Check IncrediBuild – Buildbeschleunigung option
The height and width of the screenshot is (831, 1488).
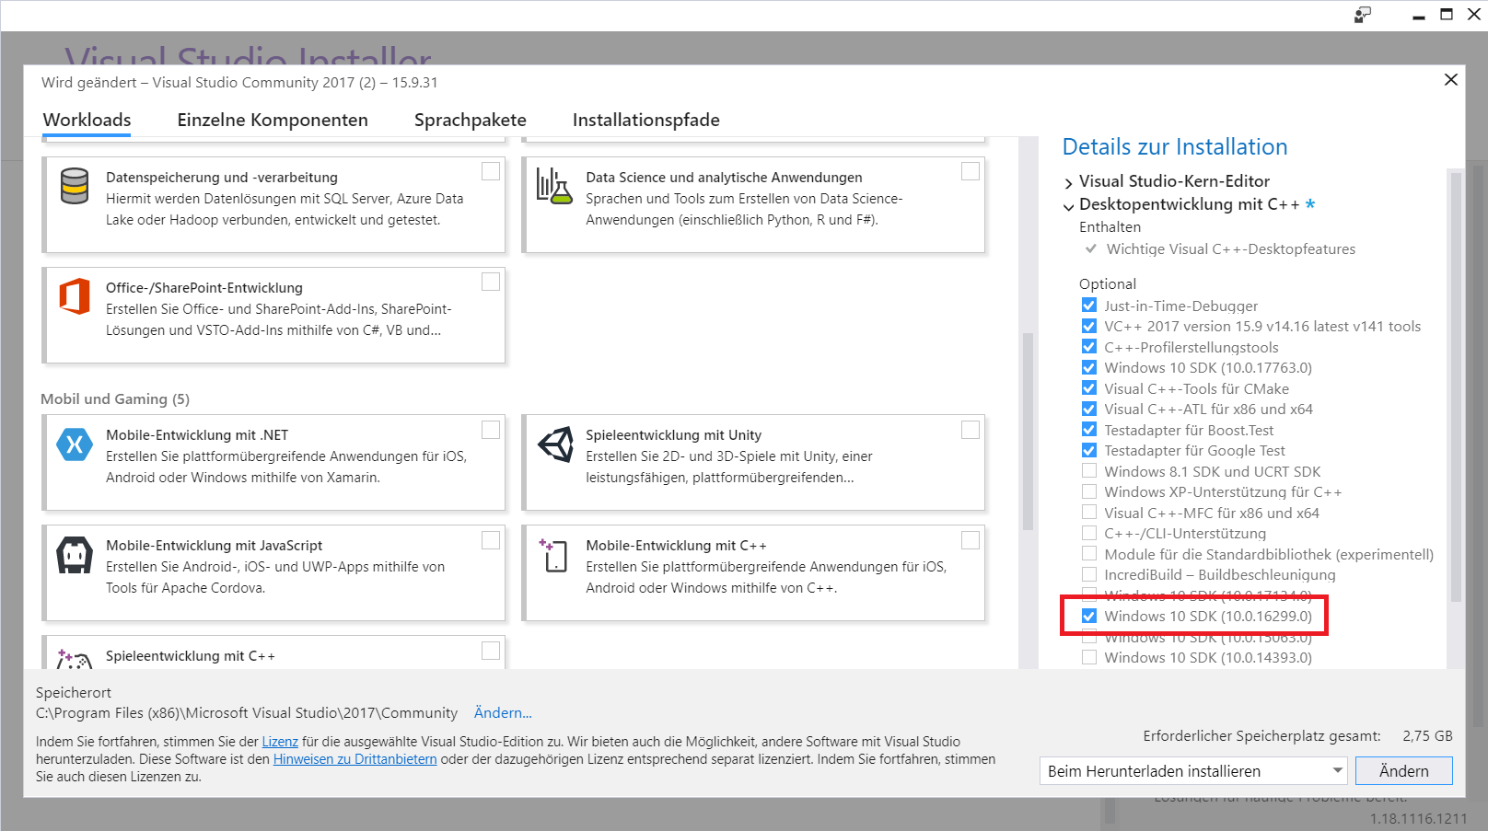point(1089,574)
